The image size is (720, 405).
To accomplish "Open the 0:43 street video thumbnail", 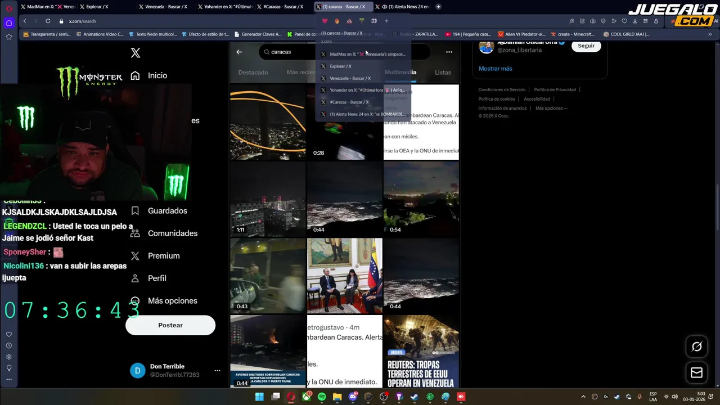I will pos(268,276).
